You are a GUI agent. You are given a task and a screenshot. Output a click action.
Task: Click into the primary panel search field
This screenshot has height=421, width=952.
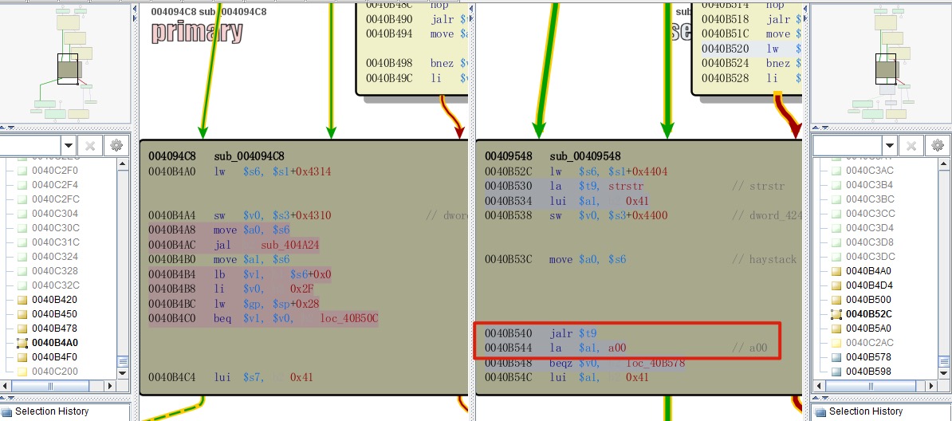click(x=29, y=145)
